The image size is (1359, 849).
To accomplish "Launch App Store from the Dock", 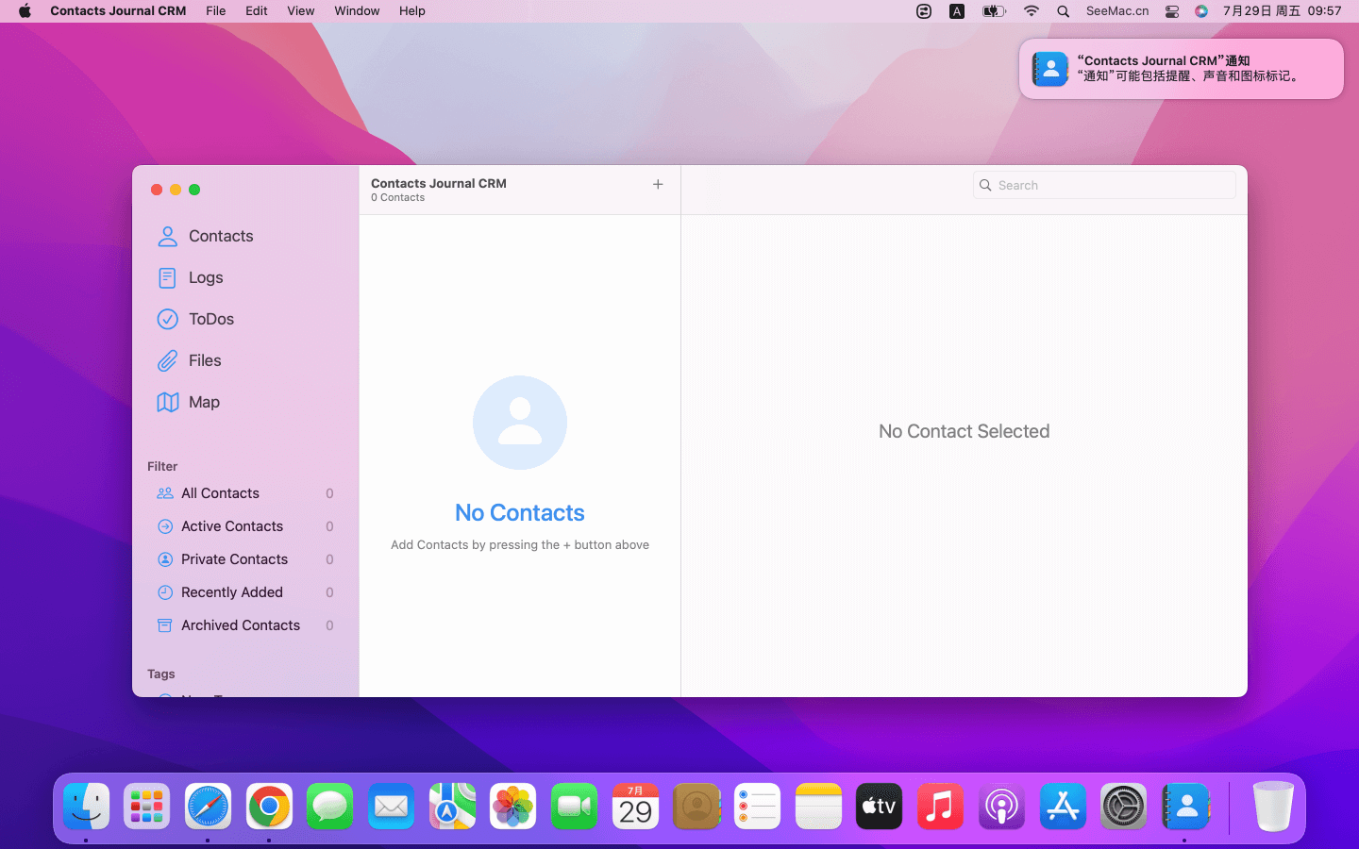I will coord(1063,807).
